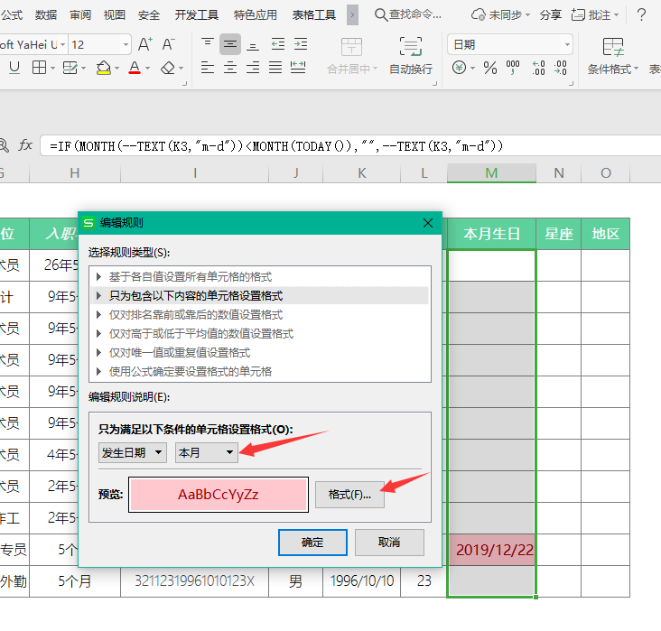661x631 pixels.
Task: Apply currency number format
Action: (459, 68)
